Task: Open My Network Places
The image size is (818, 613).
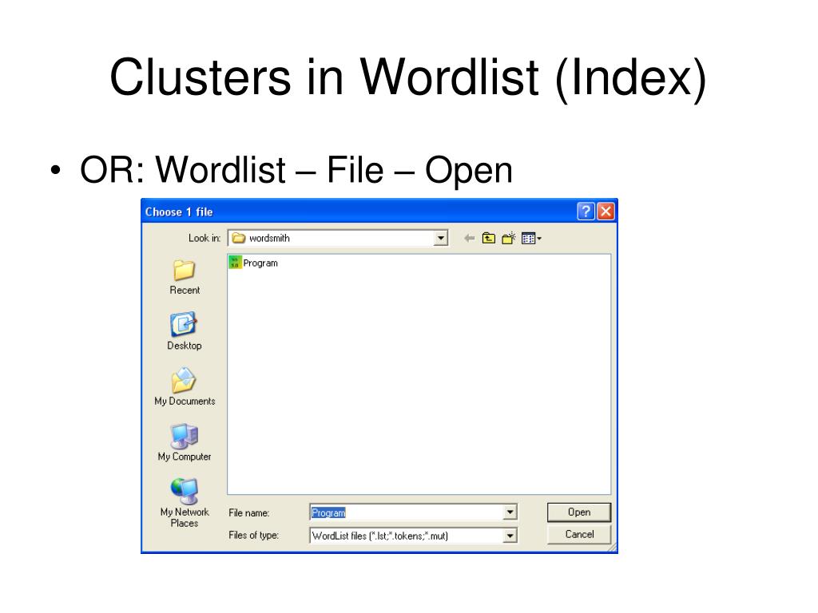Action: click(185, 492)
